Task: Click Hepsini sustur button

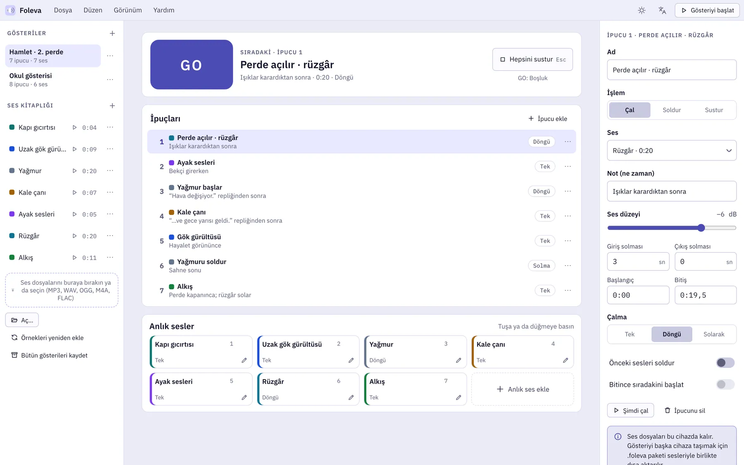Action: [532, 60]
